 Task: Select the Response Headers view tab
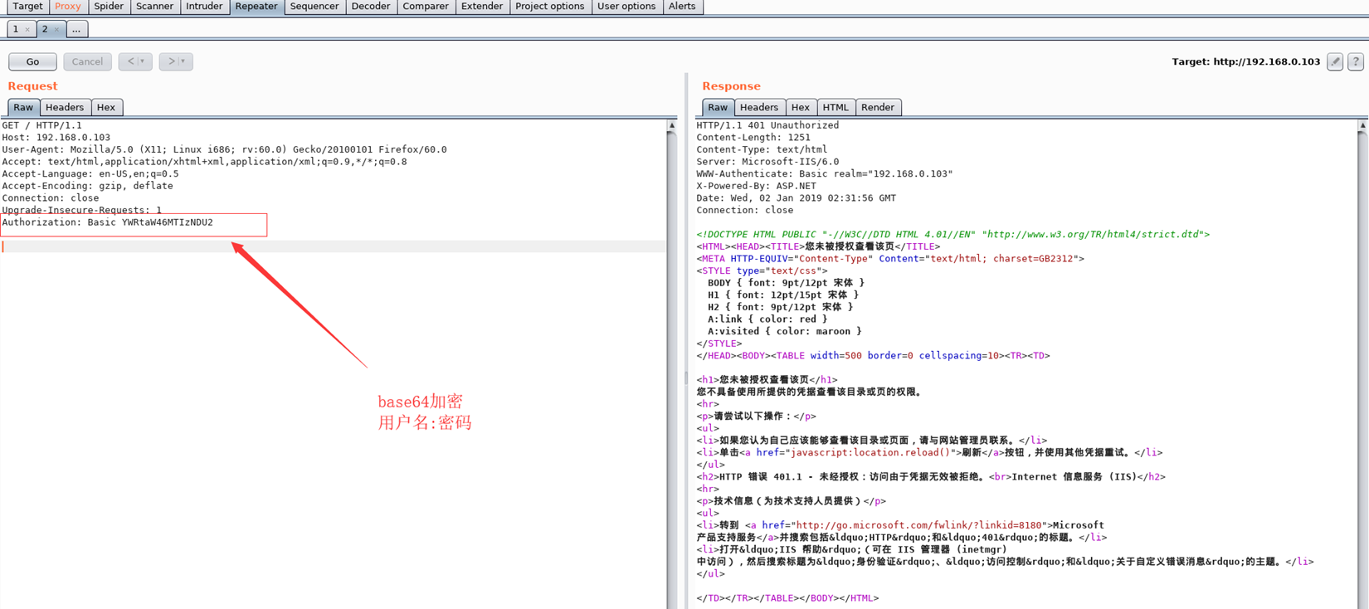[x=759, y=107]
